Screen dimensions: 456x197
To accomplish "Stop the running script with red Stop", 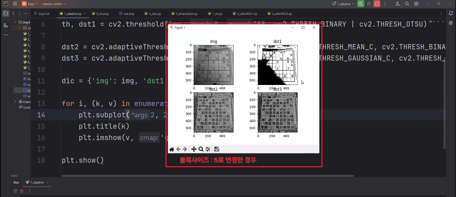I will point(377,4).
